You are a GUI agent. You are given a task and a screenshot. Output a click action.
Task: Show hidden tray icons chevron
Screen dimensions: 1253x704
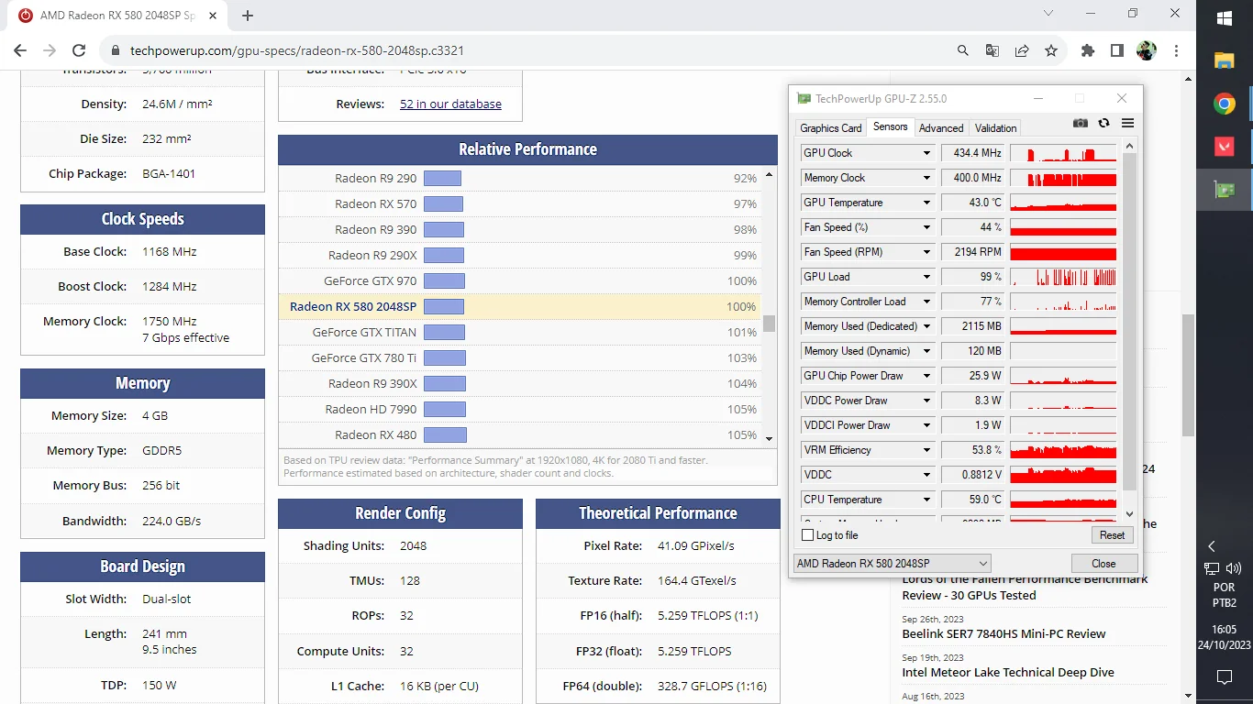tap(1212, 545)
